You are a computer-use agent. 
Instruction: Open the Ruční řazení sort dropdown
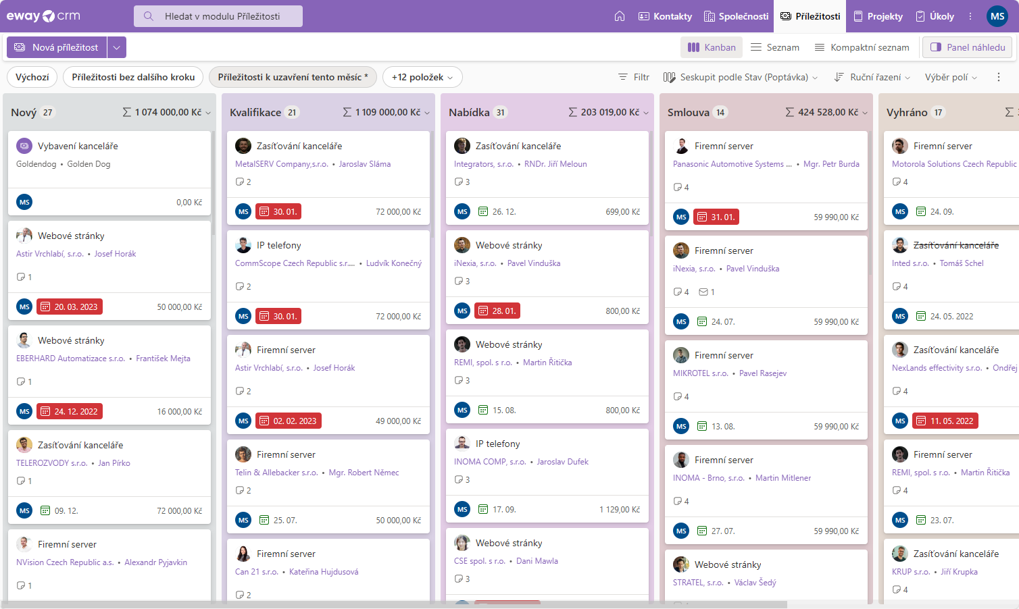tap(872, 77)
